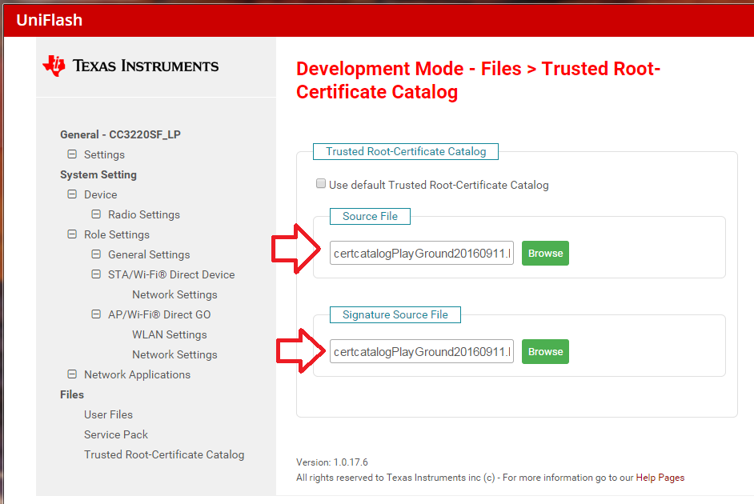Collapse the Role Settings node
The image size is (754, 504).
tap(72, 234)
